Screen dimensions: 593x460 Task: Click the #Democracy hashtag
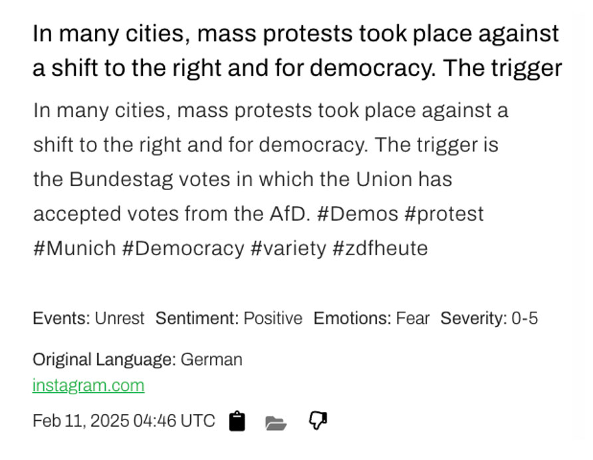[x=183, y=249]
